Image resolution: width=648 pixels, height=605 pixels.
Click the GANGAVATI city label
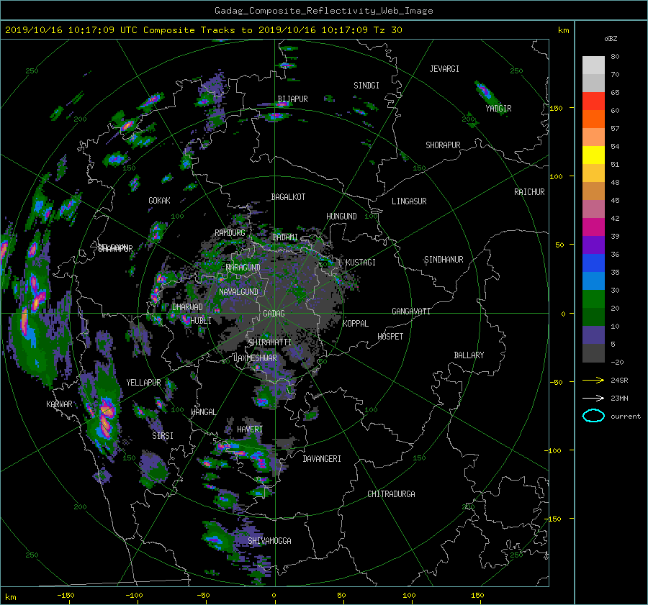click(411, 311)
